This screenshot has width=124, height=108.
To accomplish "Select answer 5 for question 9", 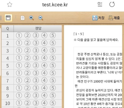I will pos(53,96).
